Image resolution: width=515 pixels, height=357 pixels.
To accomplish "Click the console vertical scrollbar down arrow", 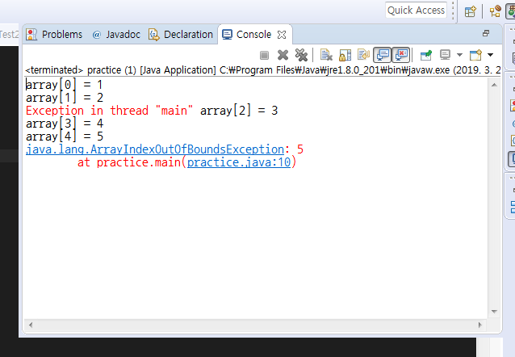I will pyautogui.click(x=494, y=311).
